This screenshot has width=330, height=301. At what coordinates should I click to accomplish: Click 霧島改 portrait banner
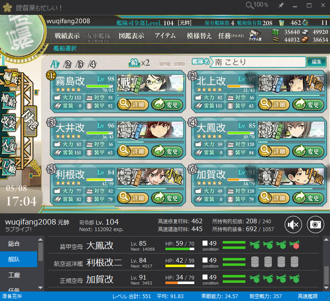(150, 84)
